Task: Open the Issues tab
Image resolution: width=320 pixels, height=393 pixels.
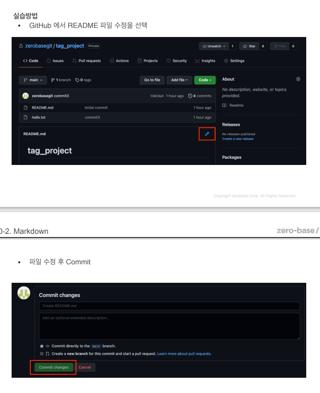Action: [x=55, y=61]
